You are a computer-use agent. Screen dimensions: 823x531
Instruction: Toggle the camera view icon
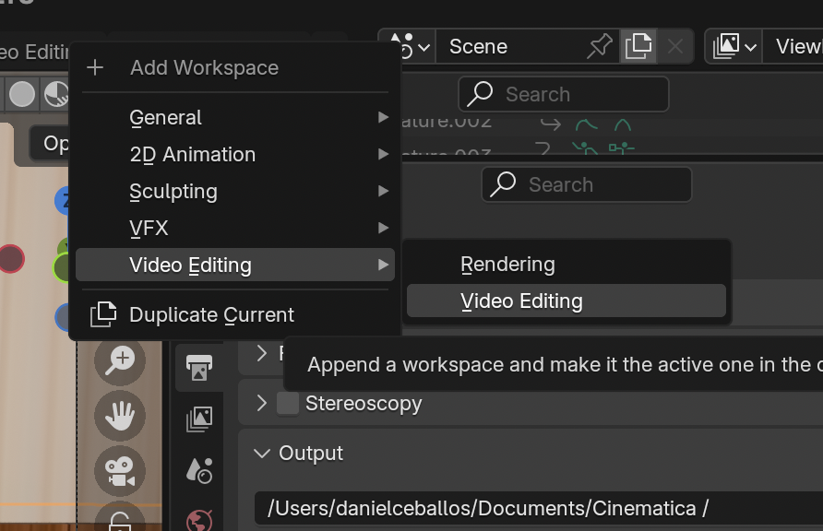click(x=120, y=471)
